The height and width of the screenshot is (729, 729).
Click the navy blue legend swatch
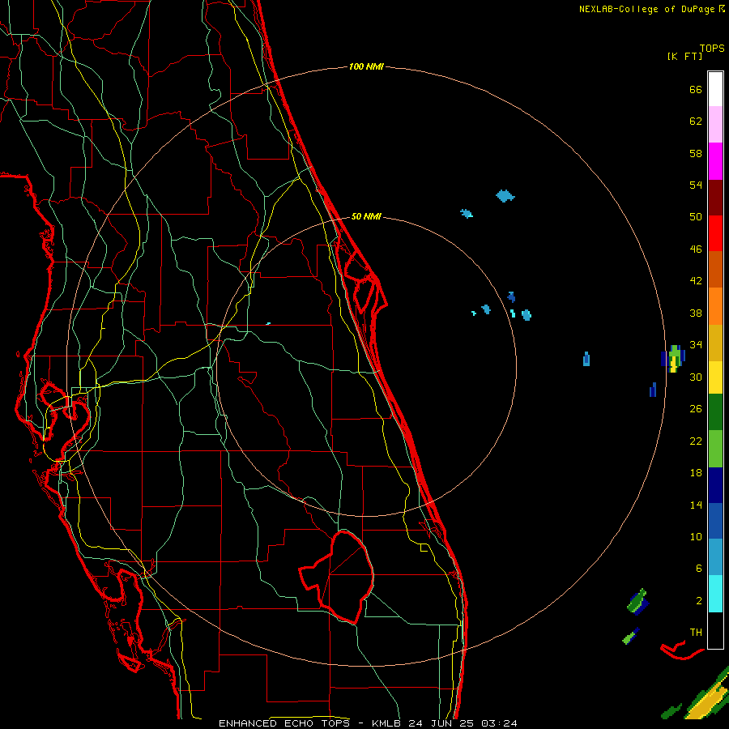(715, 484)
